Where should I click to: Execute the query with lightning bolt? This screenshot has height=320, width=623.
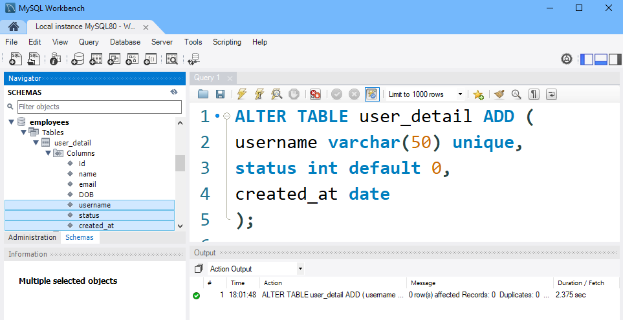click(x=241, y=94)
